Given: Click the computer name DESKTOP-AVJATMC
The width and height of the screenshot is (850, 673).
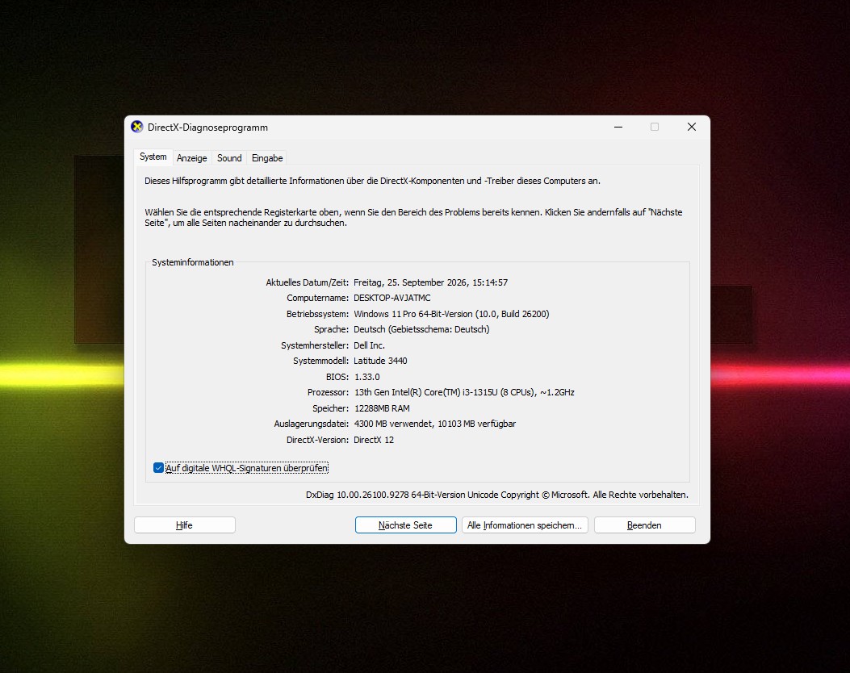Looking at the screenshot, I should coord(392,298).
